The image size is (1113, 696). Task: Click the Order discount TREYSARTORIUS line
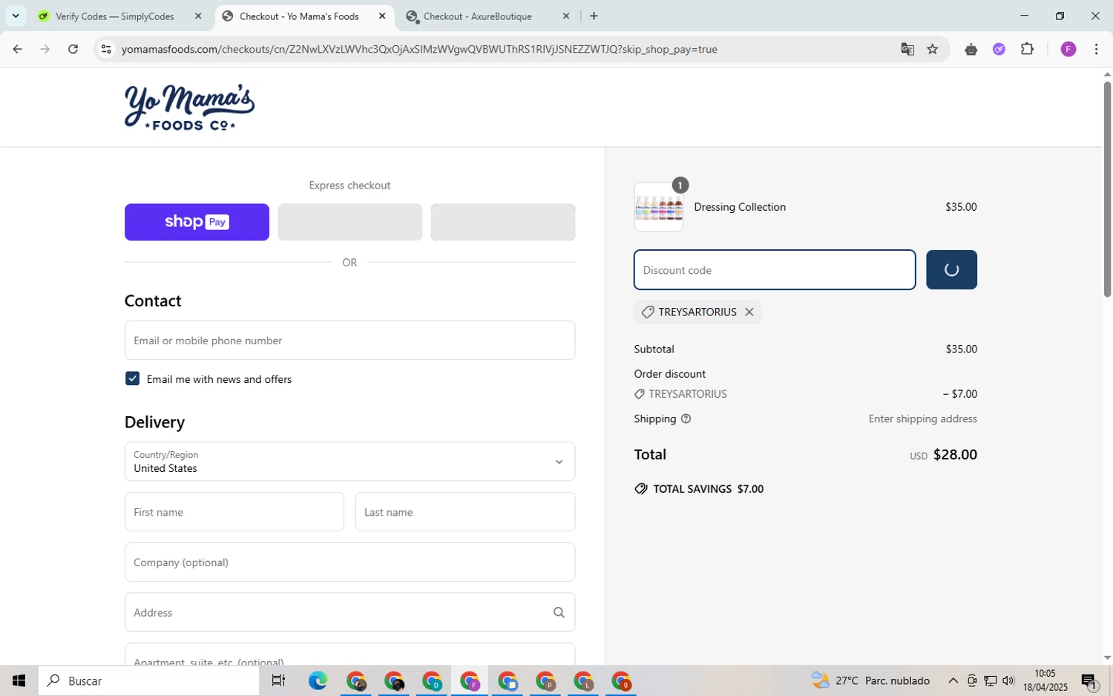(x=805, y=394)
